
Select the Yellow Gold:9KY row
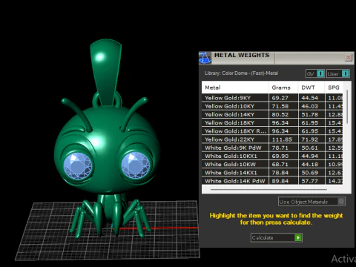pyautogui.click(x=272, y=98)
